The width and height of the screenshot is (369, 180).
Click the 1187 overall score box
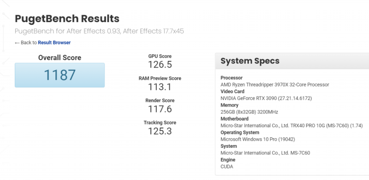click(60, 75)
